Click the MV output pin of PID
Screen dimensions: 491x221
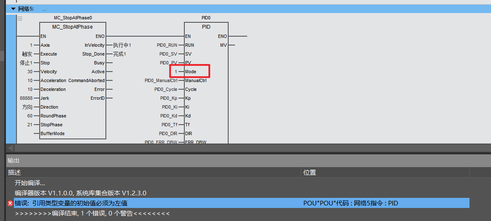224,45
